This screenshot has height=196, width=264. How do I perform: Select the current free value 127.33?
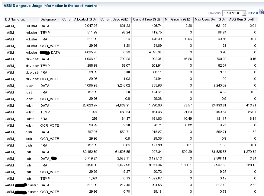point(156,145)
